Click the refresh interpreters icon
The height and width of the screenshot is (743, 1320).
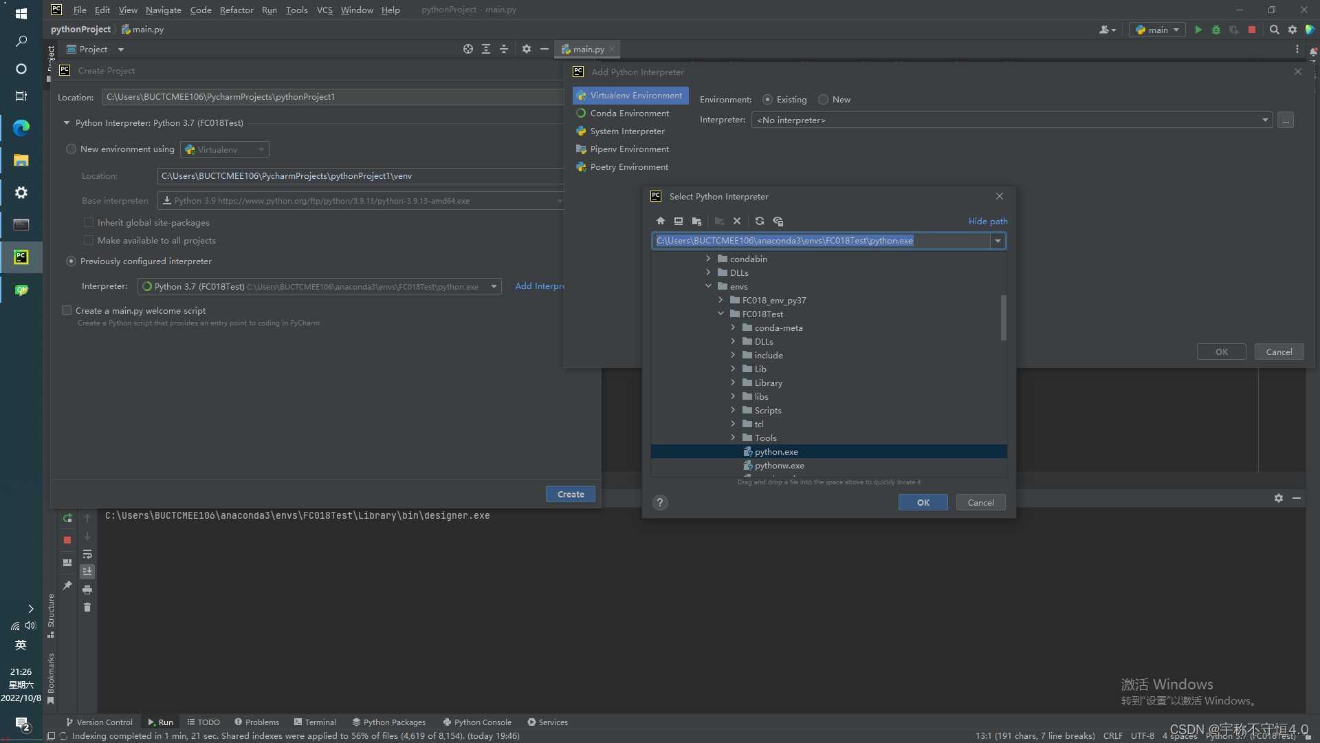(x=759, y=222)
